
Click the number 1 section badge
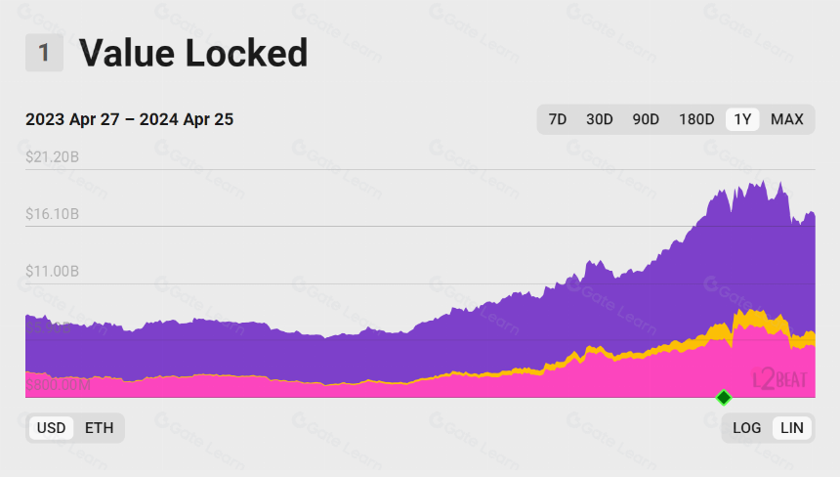45,53
